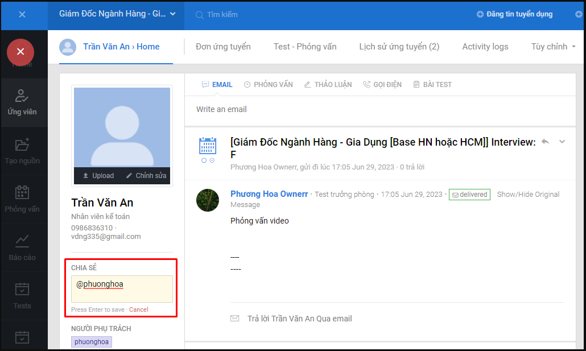Click Đăng tin tuyển dụng button
This screenshot has height=351, width=586.
coord(515,14)
